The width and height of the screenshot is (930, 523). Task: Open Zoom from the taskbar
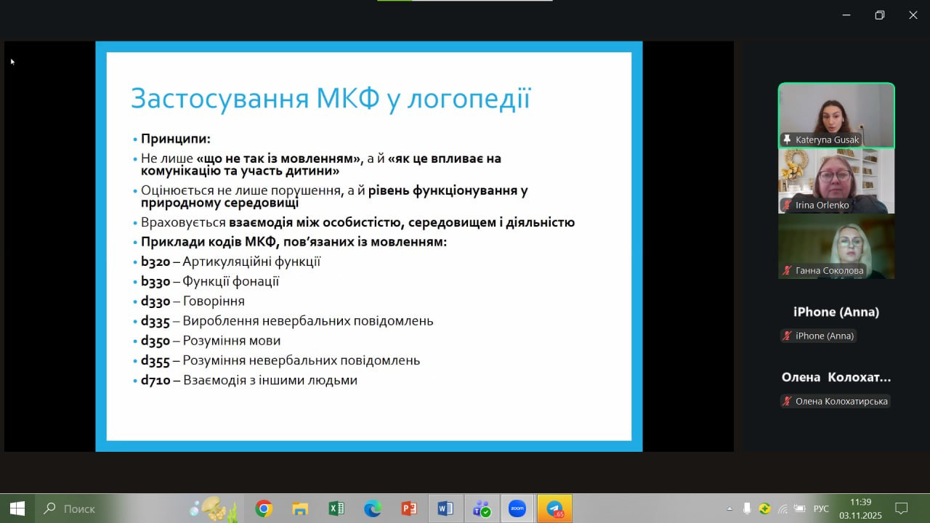click(x=517, y=509)
